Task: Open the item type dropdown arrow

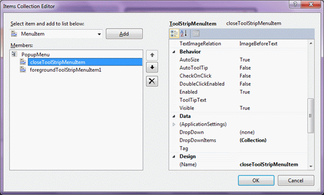Action: [x=99, y=34]
